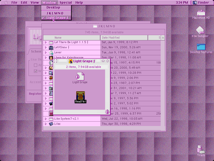
Task: Click the Trash icon on desktop
Action: [201, 149]
